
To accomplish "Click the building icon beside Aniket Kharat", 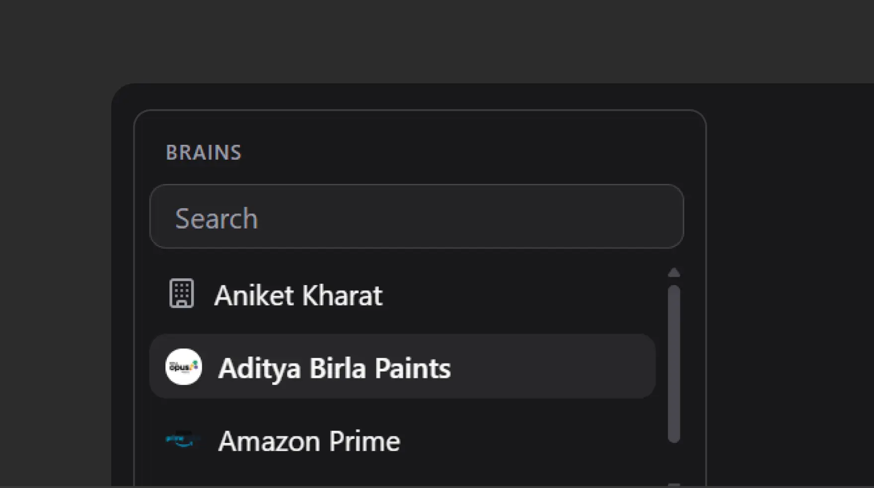I will (x=182, y=294).
